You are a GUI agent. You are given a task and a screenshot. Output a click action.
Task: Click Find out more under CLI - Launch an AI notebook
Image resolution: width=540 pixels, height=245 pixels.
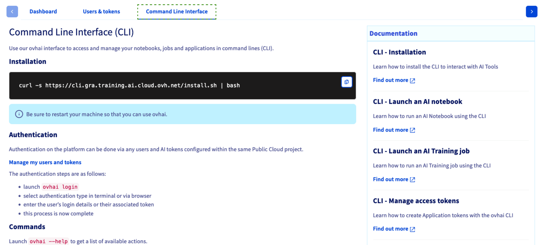pos(391,130)
